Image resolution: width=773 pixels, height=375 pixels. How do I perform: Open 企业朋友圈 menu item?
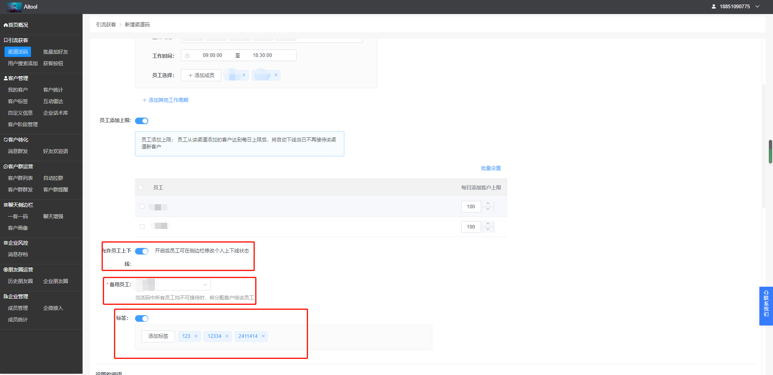coord(56,281)
